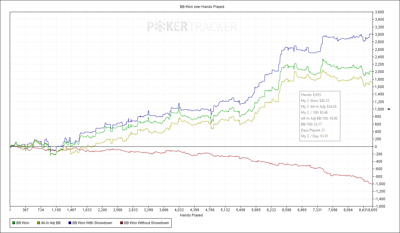Click "BB/100: 23.17" in the tooltip

(311, 124)
